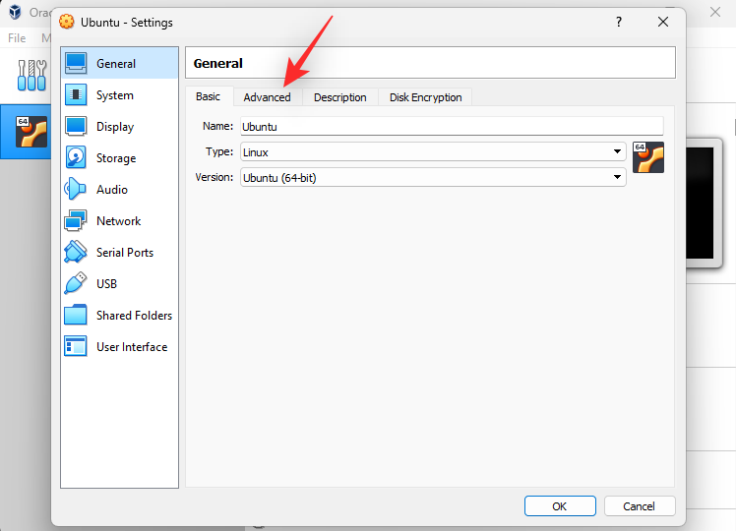Open the System settings chip icon
The height and width of the screenshot is (531, 736).
77,95
